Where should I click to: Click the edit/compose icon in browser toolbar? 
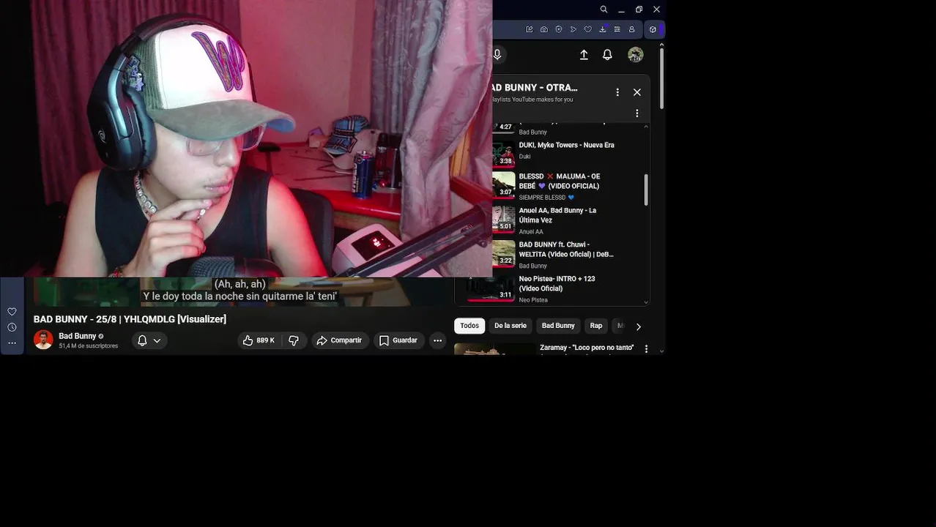coord(530,29)
